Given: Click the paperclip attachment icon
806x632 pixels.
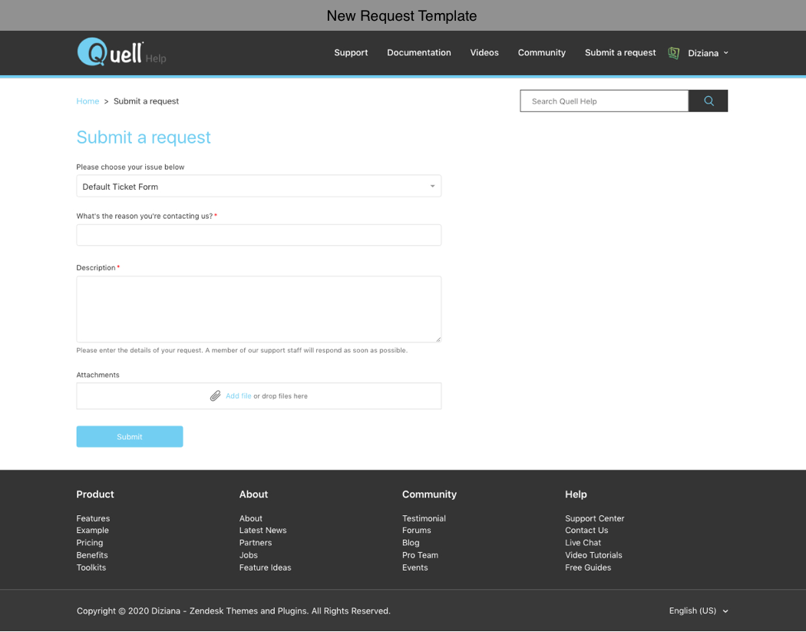Looking at the screenshot, I should (x=216, y=396).
